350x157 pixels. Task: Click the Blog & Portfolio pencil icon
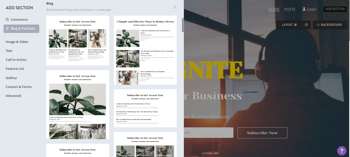[x=7, y=28]
